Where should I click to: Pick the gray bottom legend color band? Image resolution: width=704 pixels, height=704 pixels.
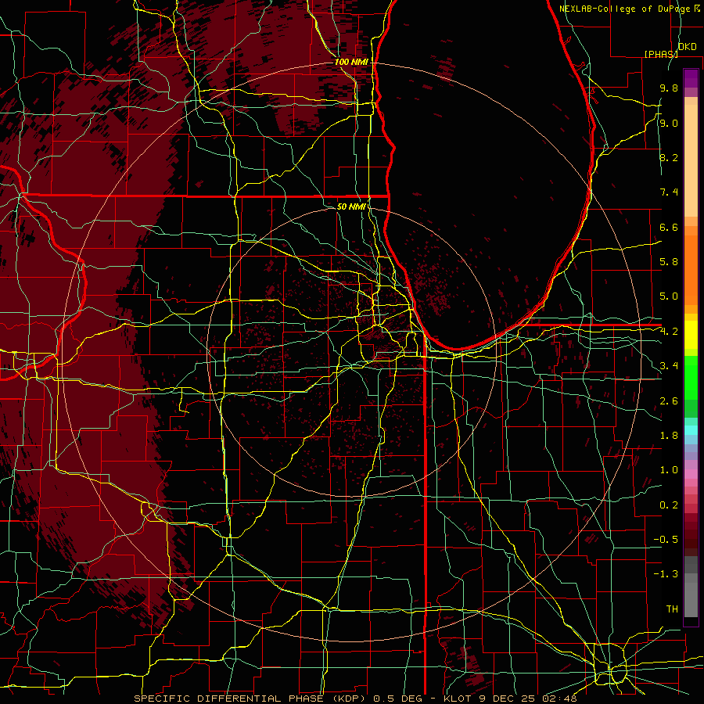pyautogui.click(x=691, y=599)
